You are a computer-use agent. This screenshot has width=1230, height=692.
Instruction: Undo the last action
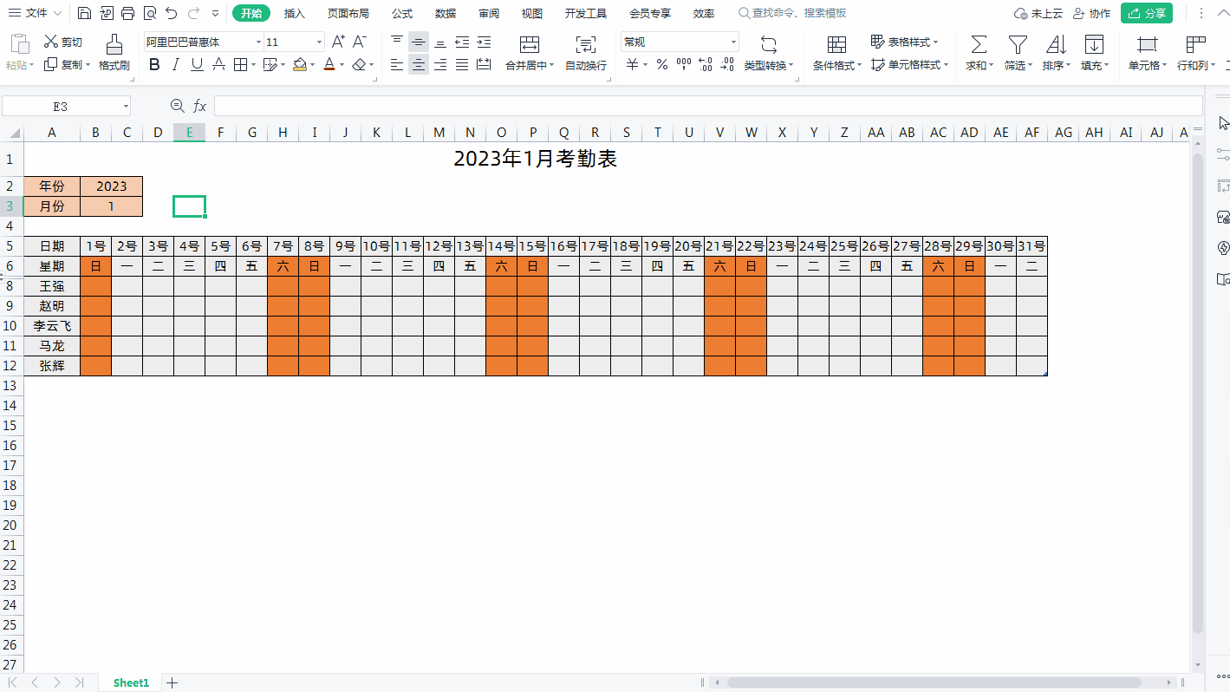coord(172,13)
